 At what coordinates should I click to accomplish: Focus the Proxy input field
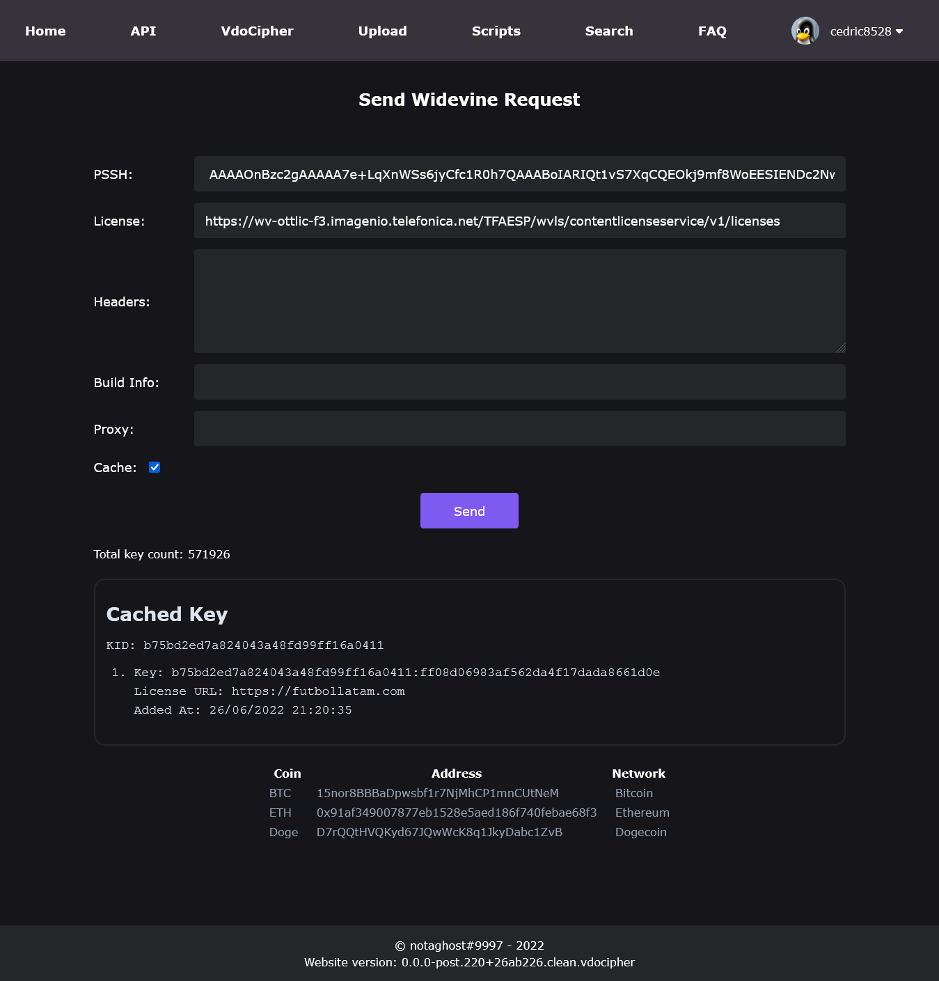[x=520, y=429]
